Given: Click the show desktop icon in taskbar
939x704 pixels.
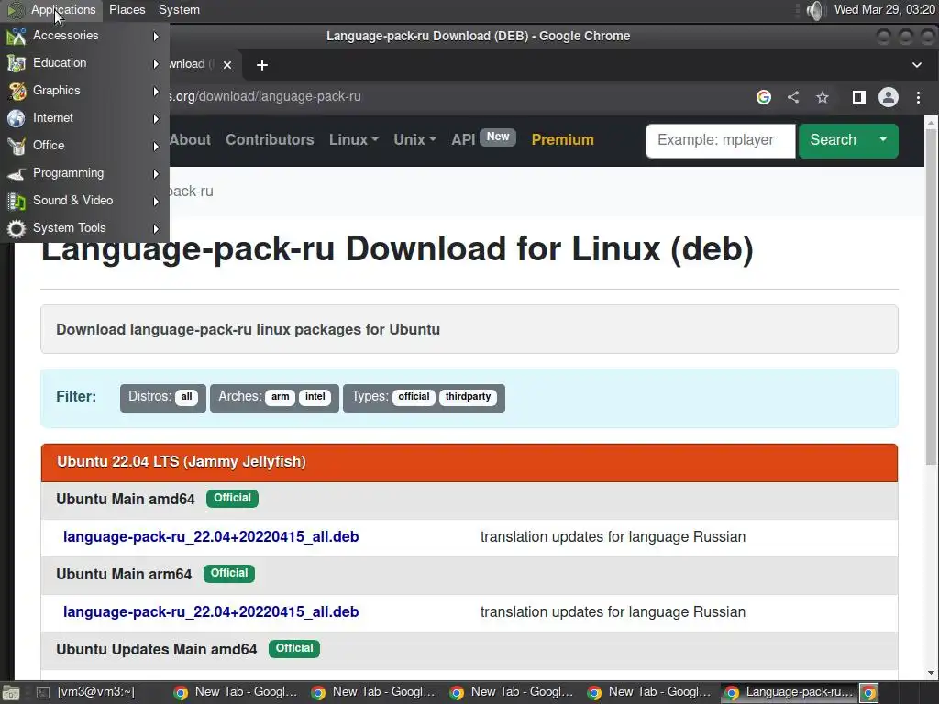Looking at the screenshot, I should (11, 693).
